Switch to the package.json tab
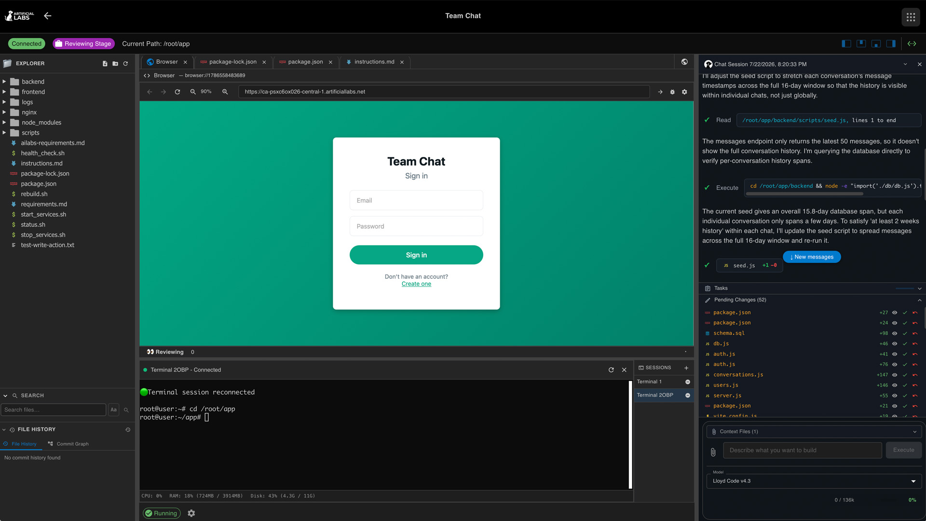Viewport: 926px width, 521px height. 305,62
